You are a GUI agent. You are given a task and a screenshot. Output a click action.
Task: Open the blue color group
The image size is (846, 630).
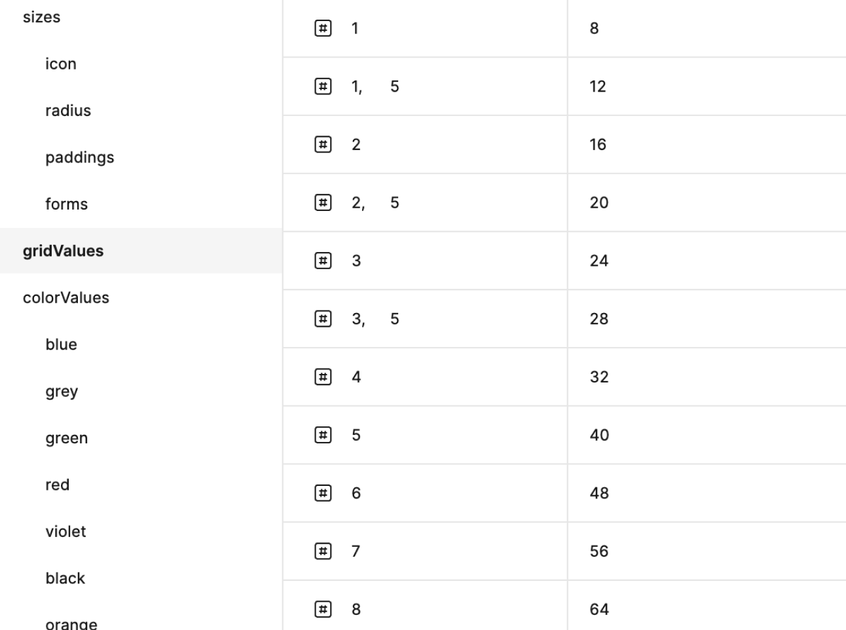[62, 344]
